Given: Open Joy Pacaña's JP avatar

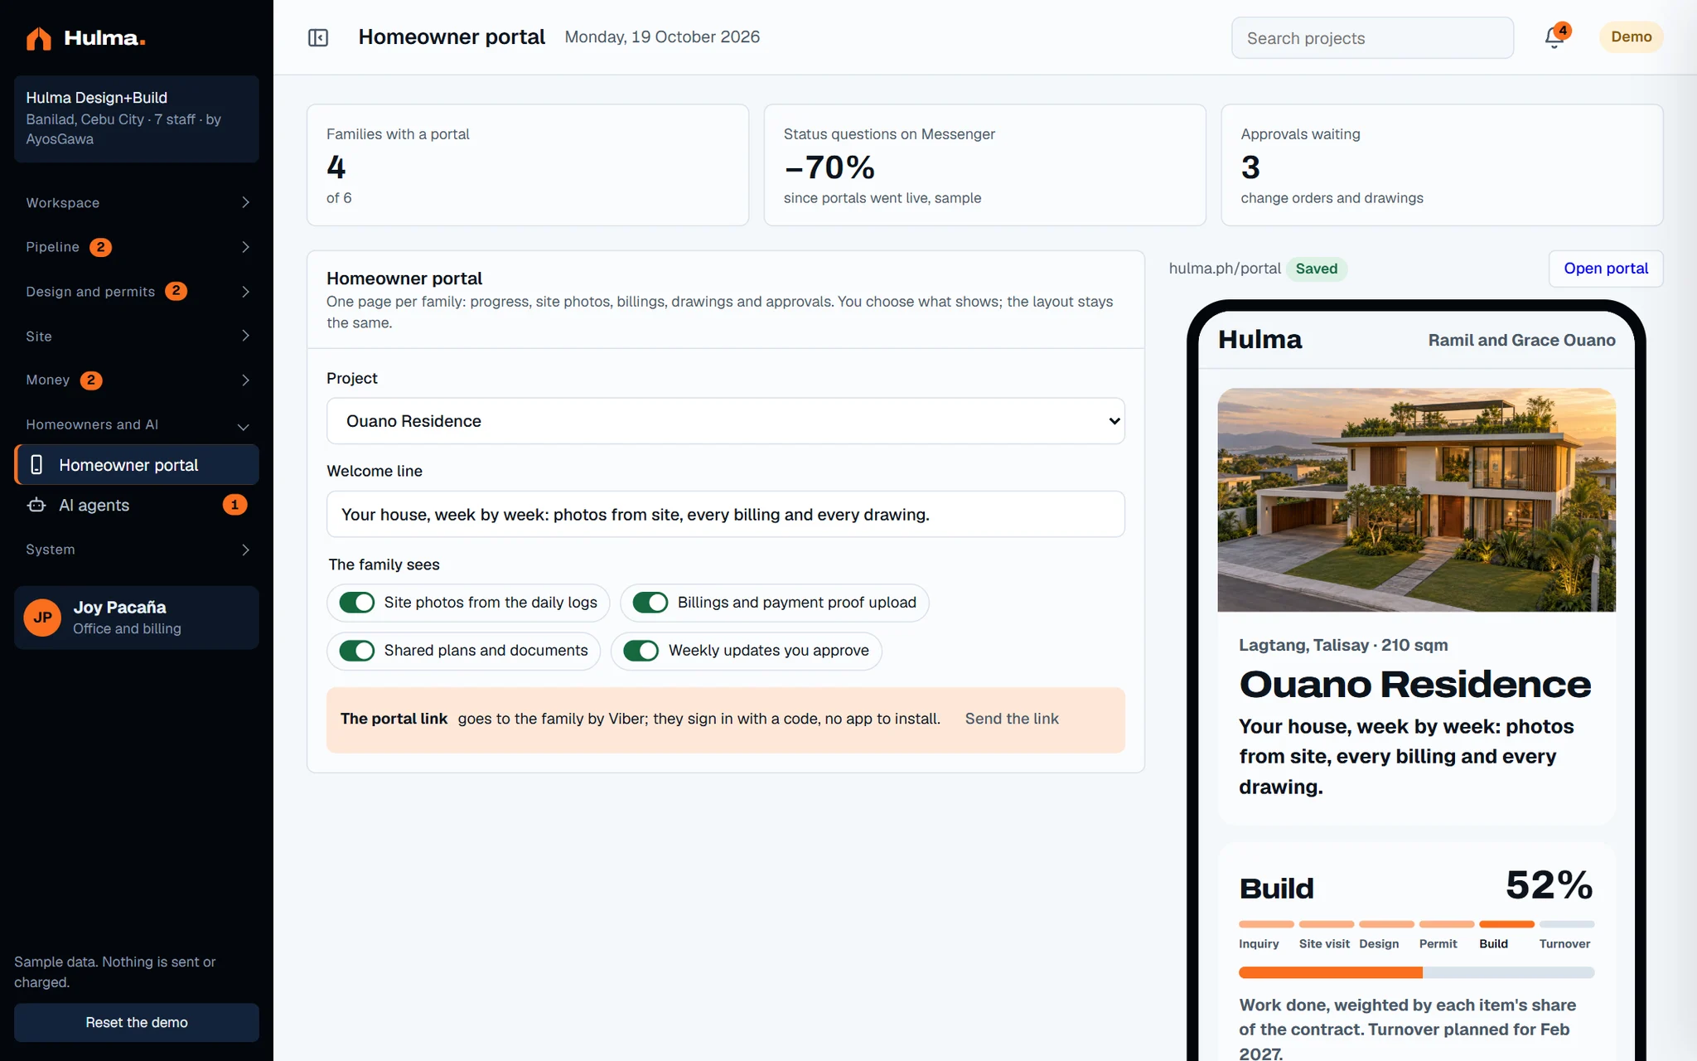Looking at the screenshot, I should click(42, 618).
